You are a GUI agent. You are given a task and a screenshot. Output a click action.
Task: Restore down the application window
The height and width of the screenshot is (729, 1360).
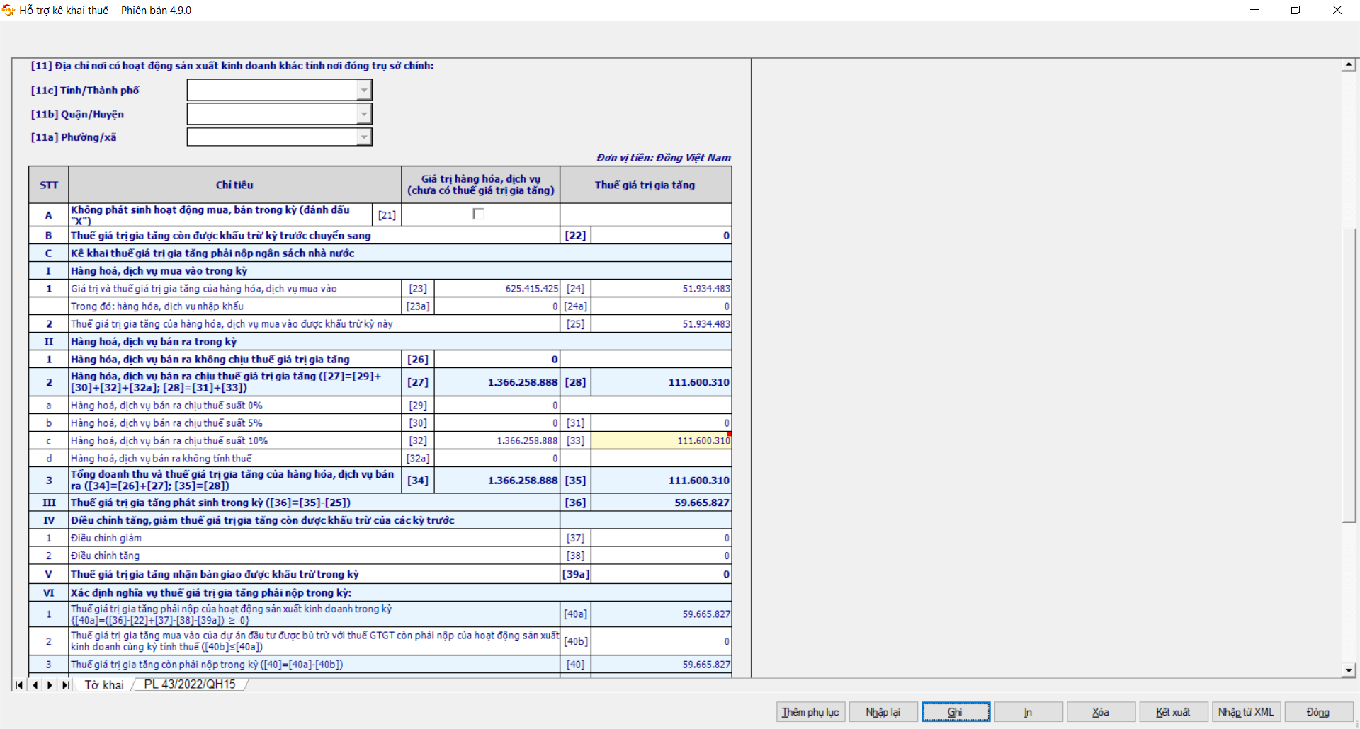(x=1296, y=10)
